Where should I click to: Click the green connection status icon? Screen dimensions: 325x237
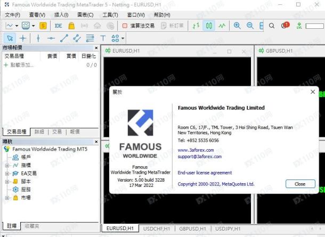tap(299, 26)
